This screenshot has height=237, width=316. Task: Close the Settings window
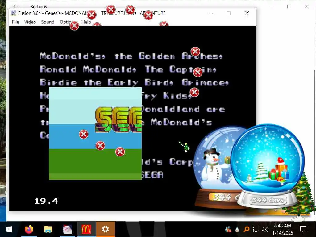307,6
